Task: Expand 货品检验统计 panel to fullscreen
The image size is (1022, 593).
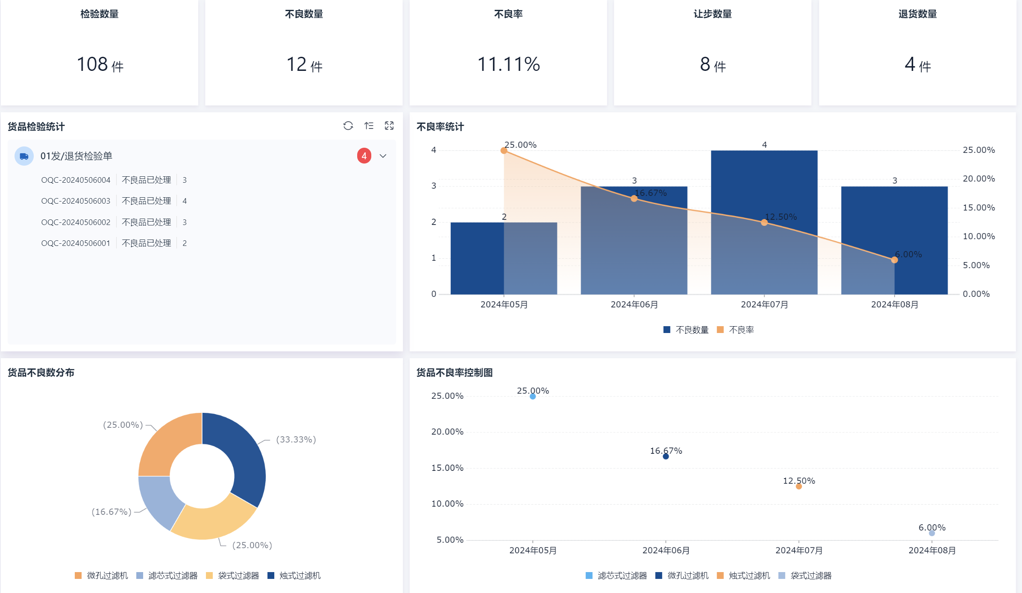Action: click(x=389, y=126)
